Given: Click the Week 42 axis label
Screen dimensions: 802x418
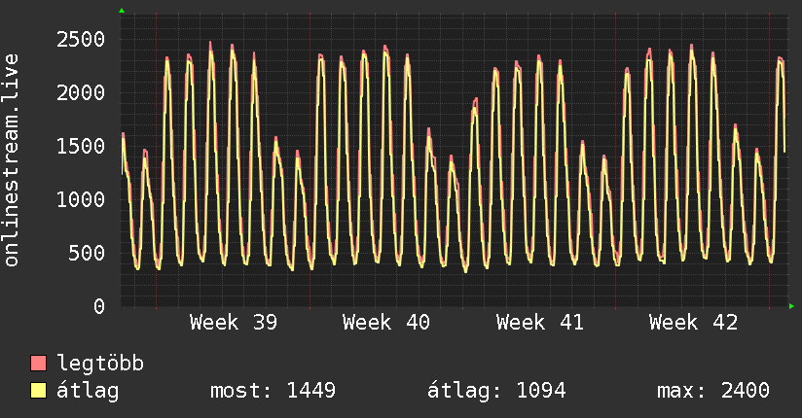Looking at the screenshot, I should [x=693, y=323].
